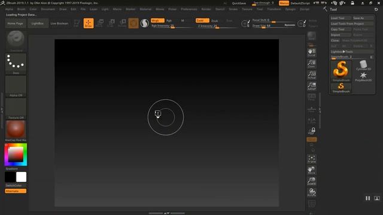Click the AAHalf icon
Image resolution: width=383 pixels, height=215 pixels.
click(312, 86)
